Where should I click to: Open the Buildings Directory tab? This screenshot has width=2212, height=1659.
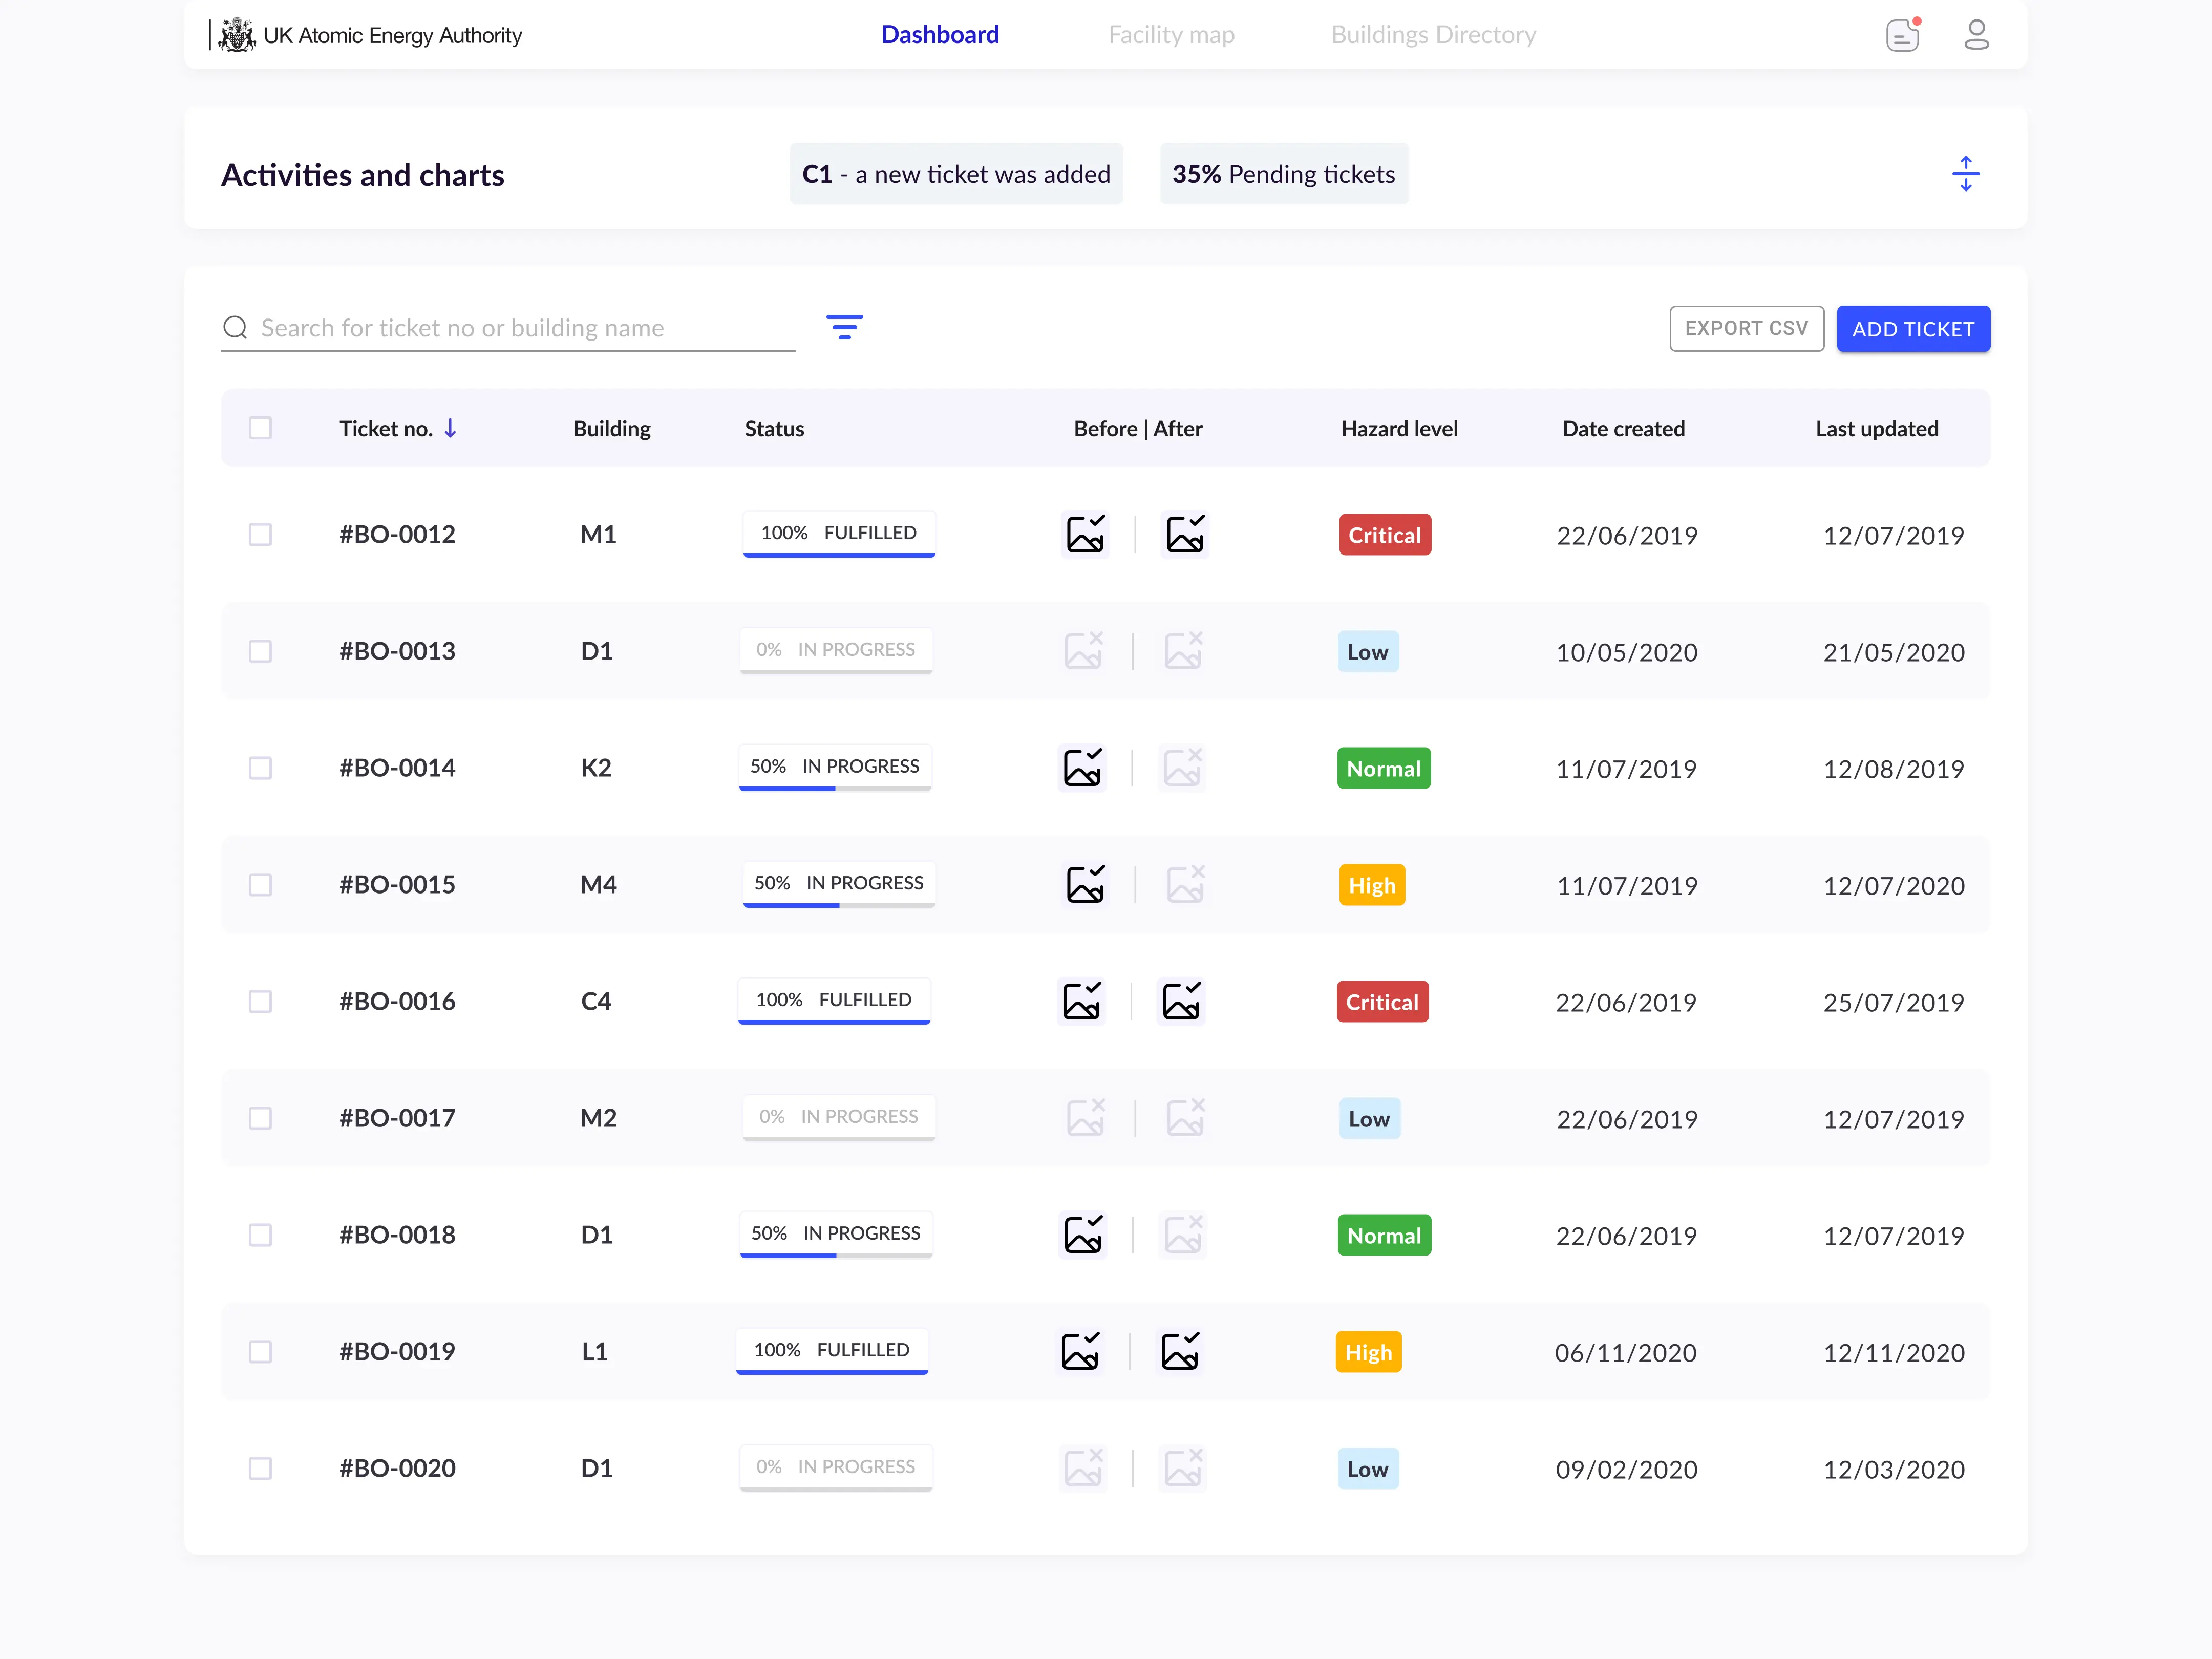coord(1434,34)
